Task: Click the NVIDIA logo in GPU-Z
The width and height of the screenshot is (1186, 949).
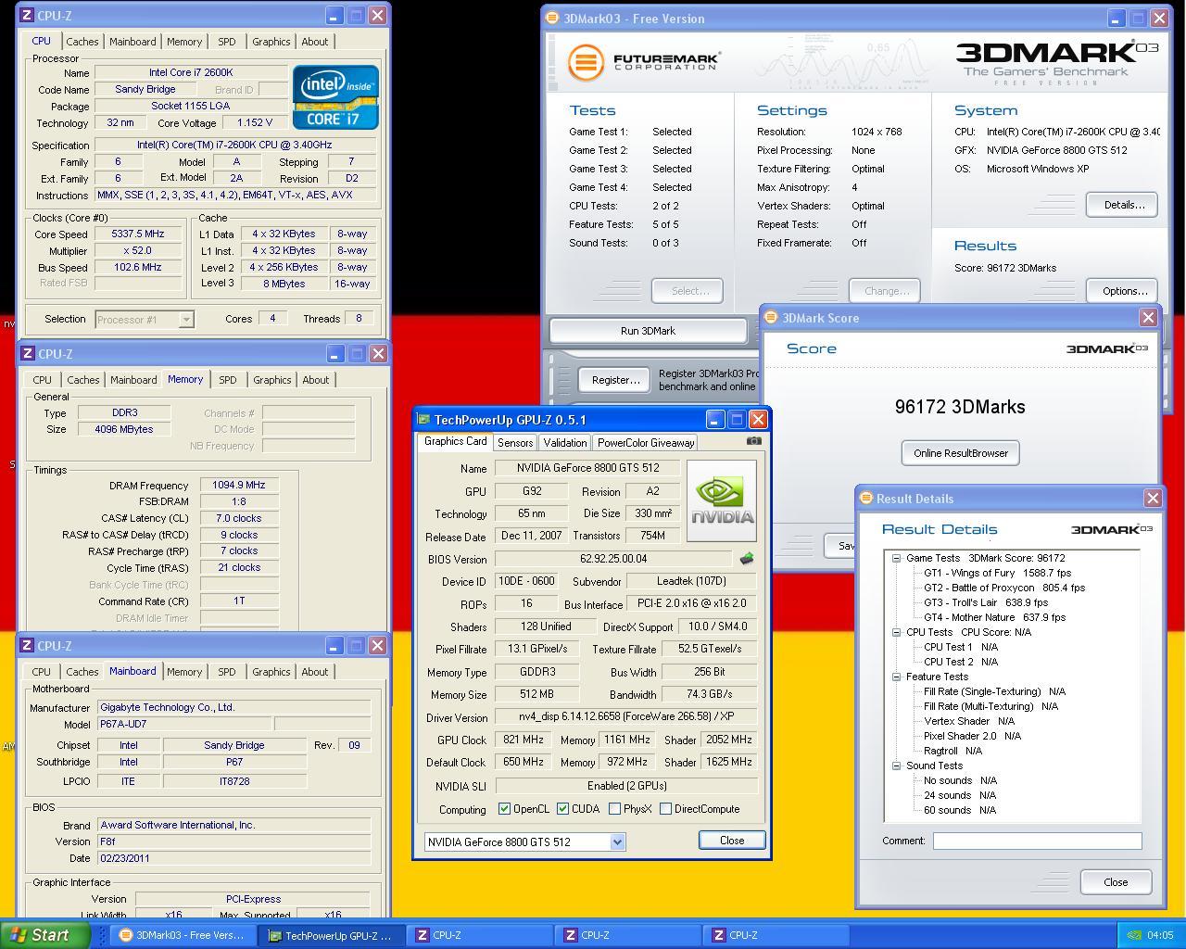Action: (722, 500)
